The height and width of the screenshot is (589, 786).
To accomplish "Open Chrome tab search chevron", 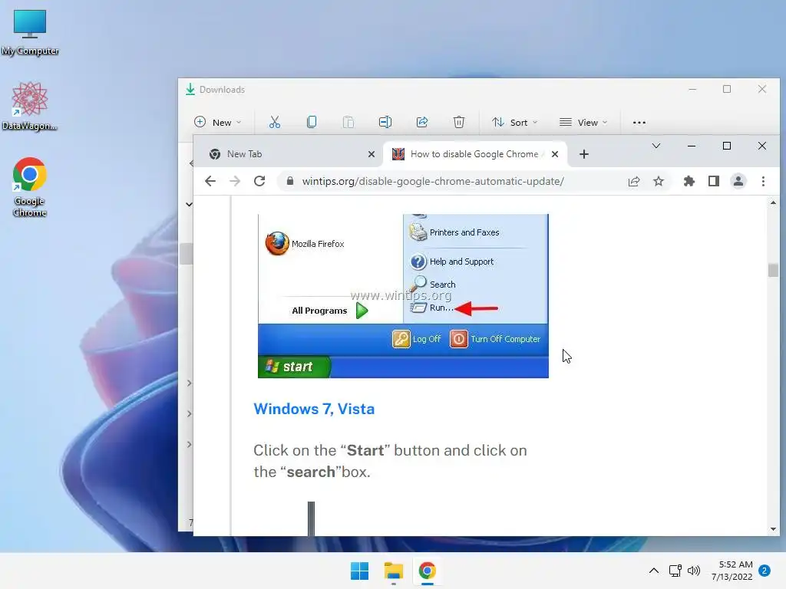I will (656, 146).
